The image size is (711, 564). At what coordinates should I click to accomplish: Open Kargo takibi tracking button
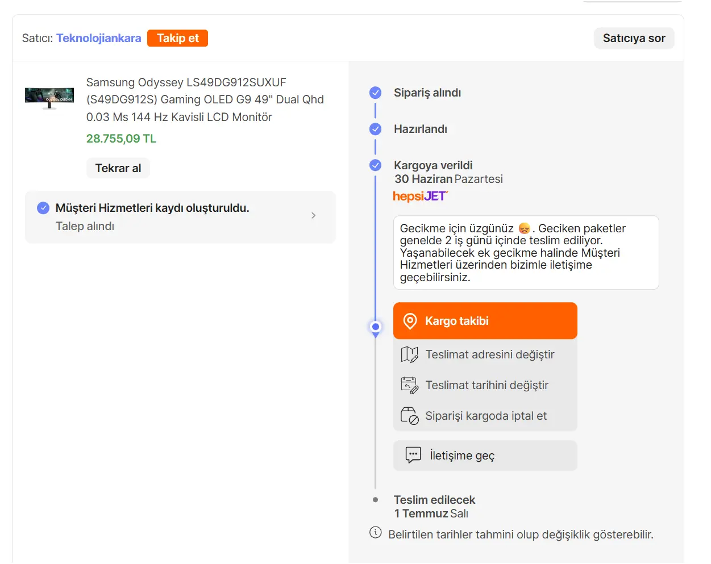pos(485,321)
